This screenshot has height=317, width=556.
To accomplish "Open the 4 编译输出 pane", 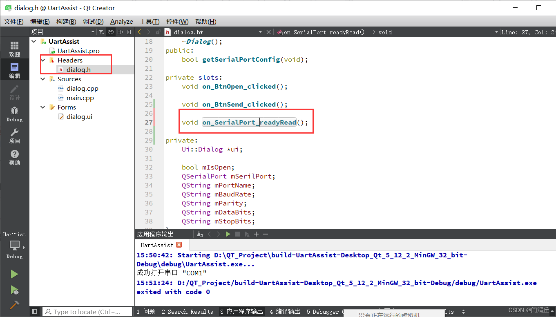I will pyautogui.click(x=285, y=312).
